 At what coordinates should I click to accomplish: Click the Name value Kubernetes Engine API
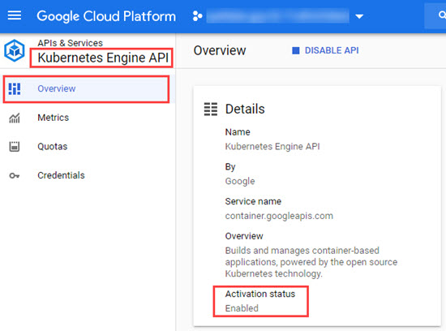coord(272,147)
